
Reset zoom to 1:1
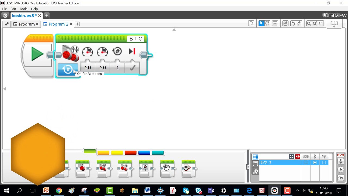(x=321, y=24)
